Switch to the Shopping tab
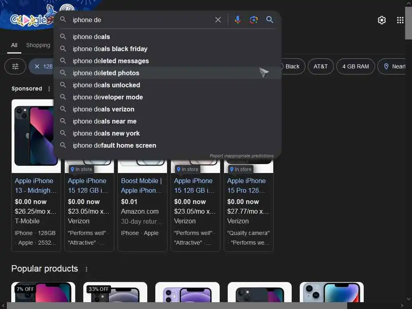Image resolution: width=412 pixels, height=309 pixels. click(38, 45)
